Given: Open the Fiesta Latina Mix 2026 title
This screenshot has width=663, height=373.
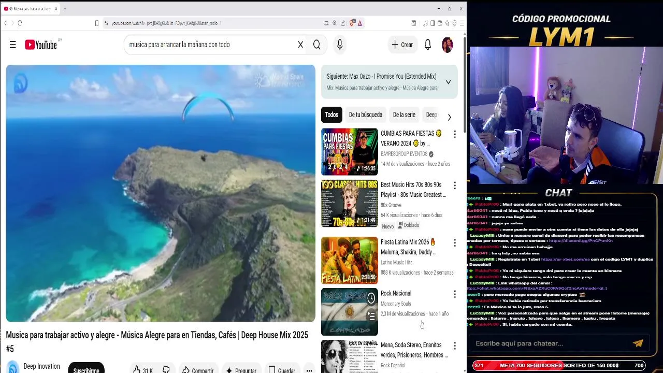Looking at the screenshot, I should (409, 247).
